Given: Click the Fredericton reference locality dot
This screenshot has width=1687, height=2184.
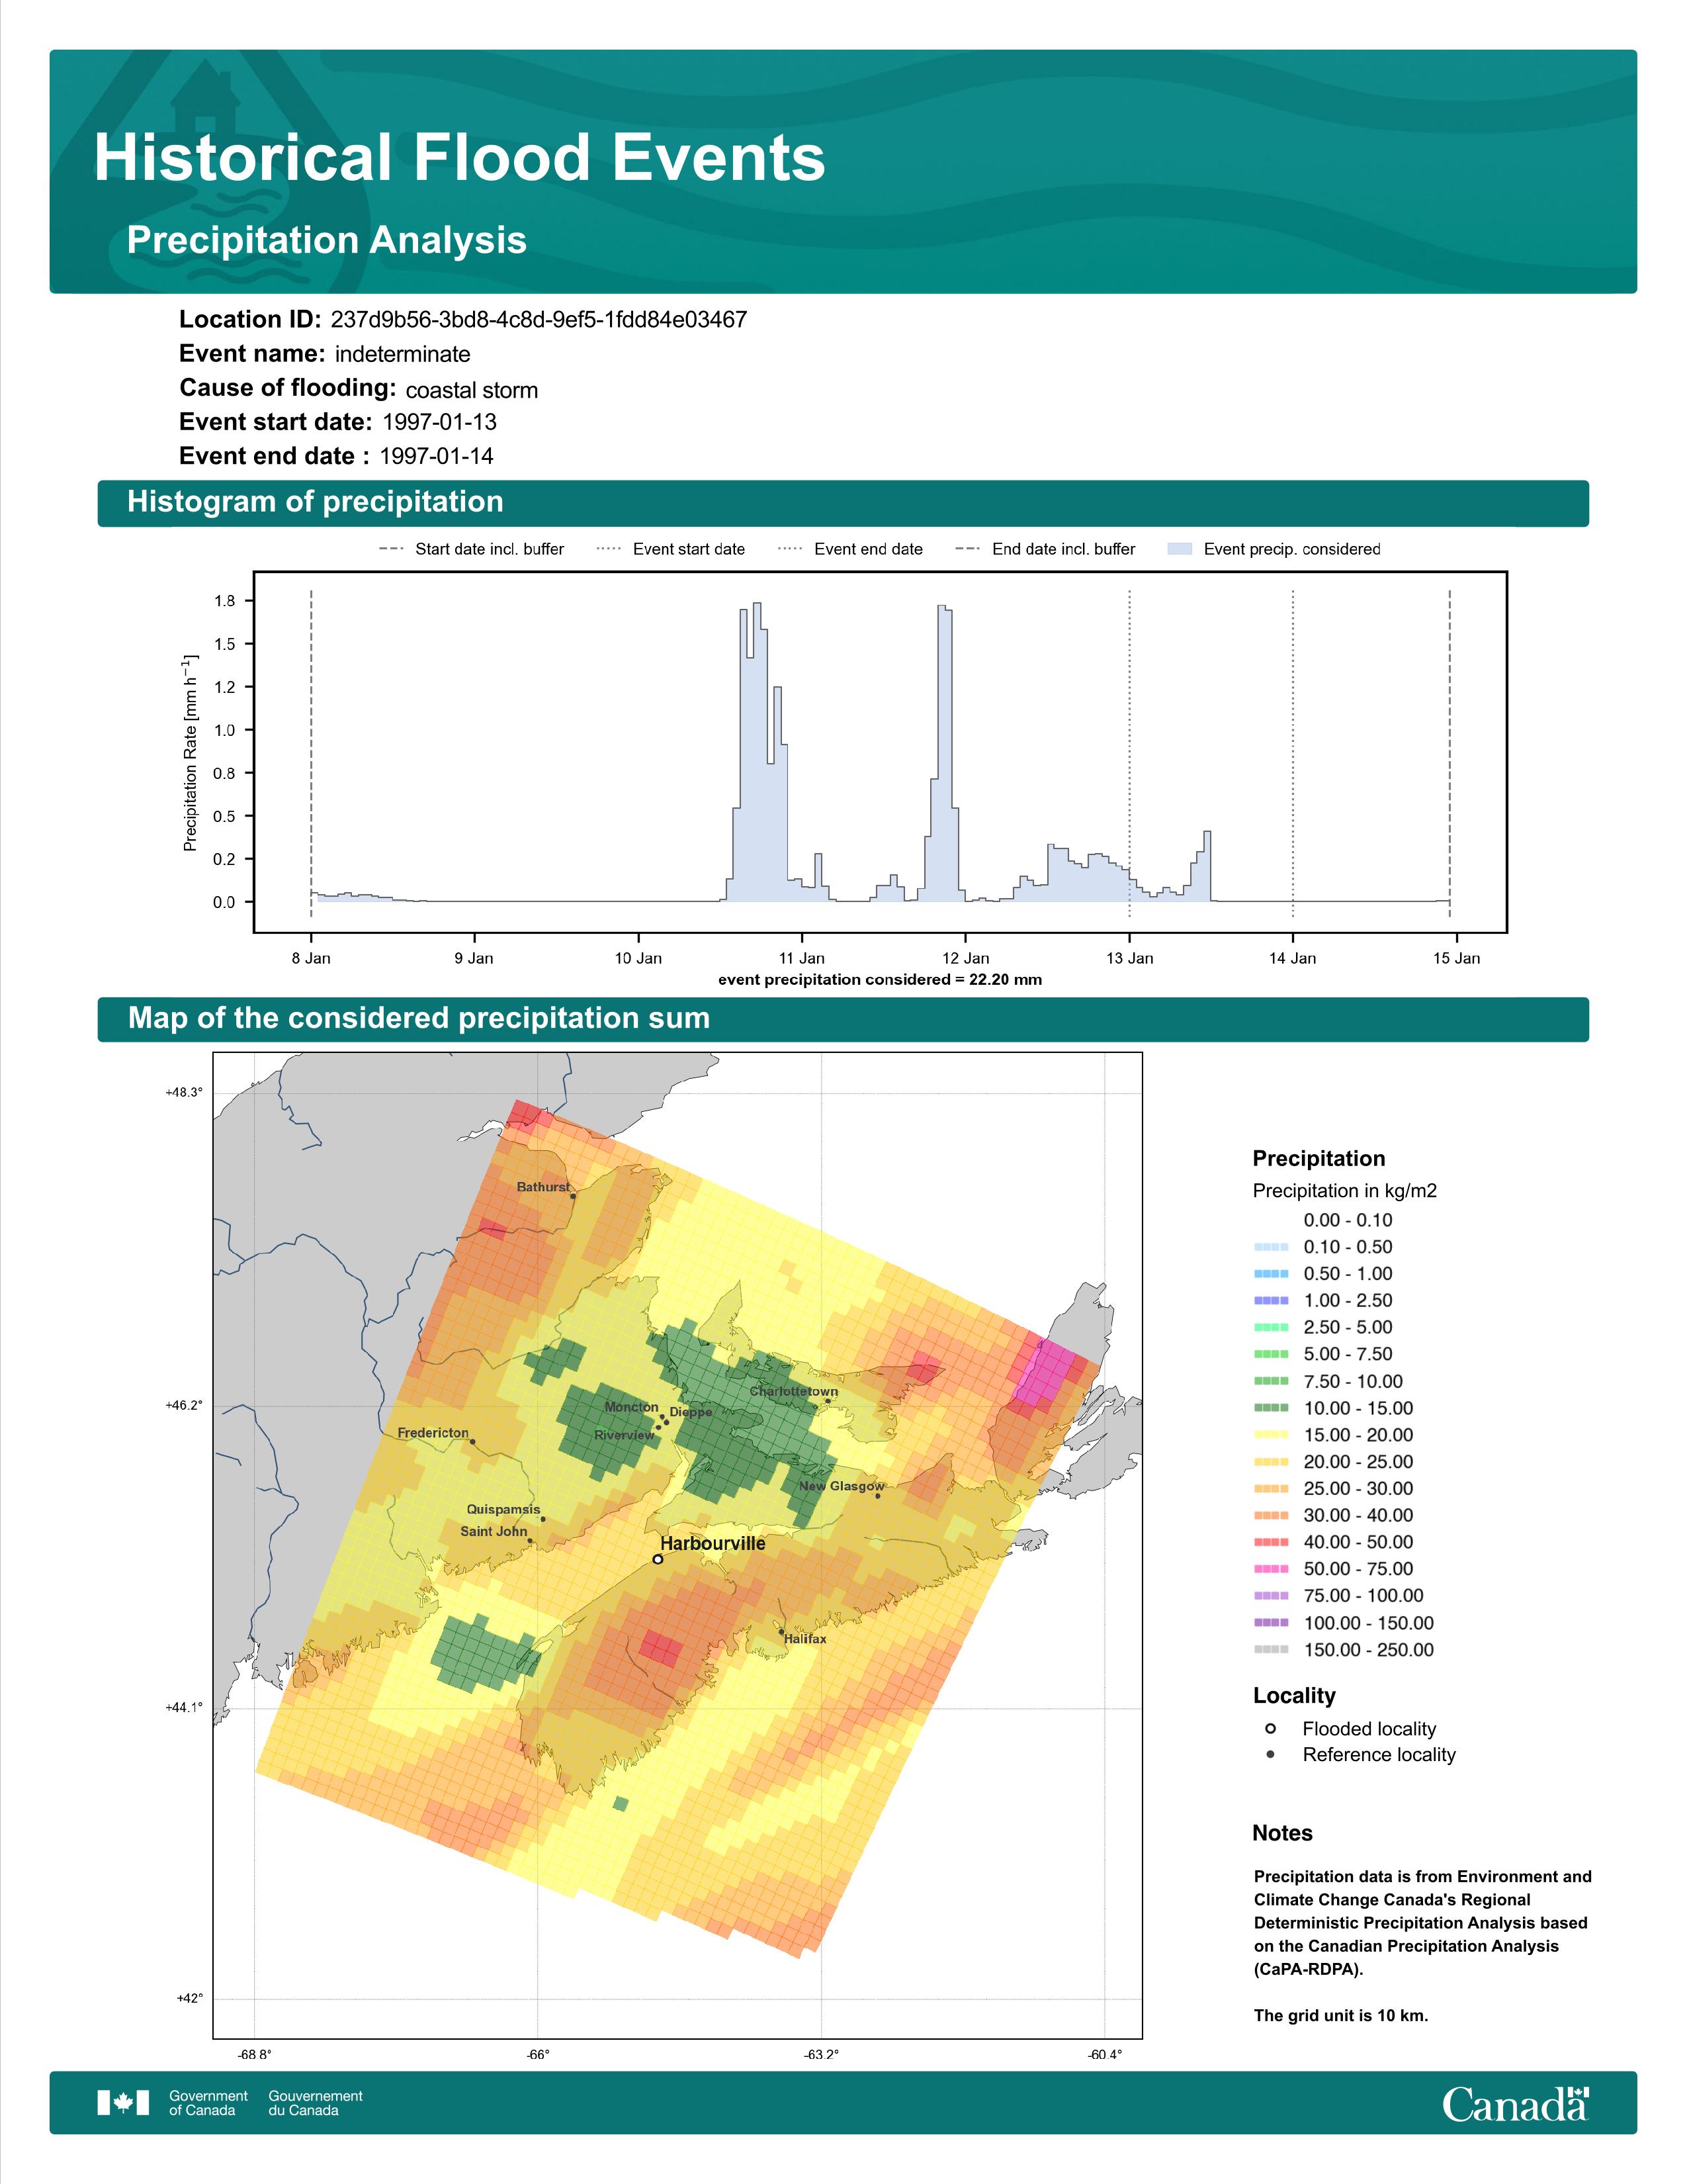Looking at the screenshot, I should (473, 1442).
